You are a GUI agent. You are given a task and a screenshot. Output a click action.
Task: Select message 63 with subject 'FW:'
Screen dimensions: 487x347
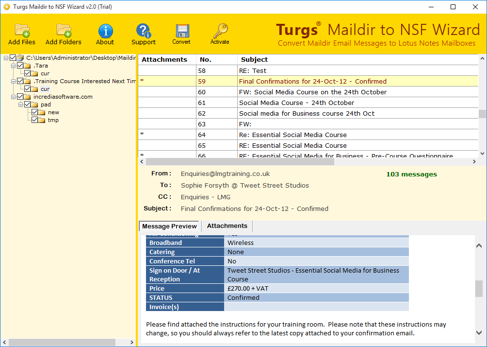[308, 124]
